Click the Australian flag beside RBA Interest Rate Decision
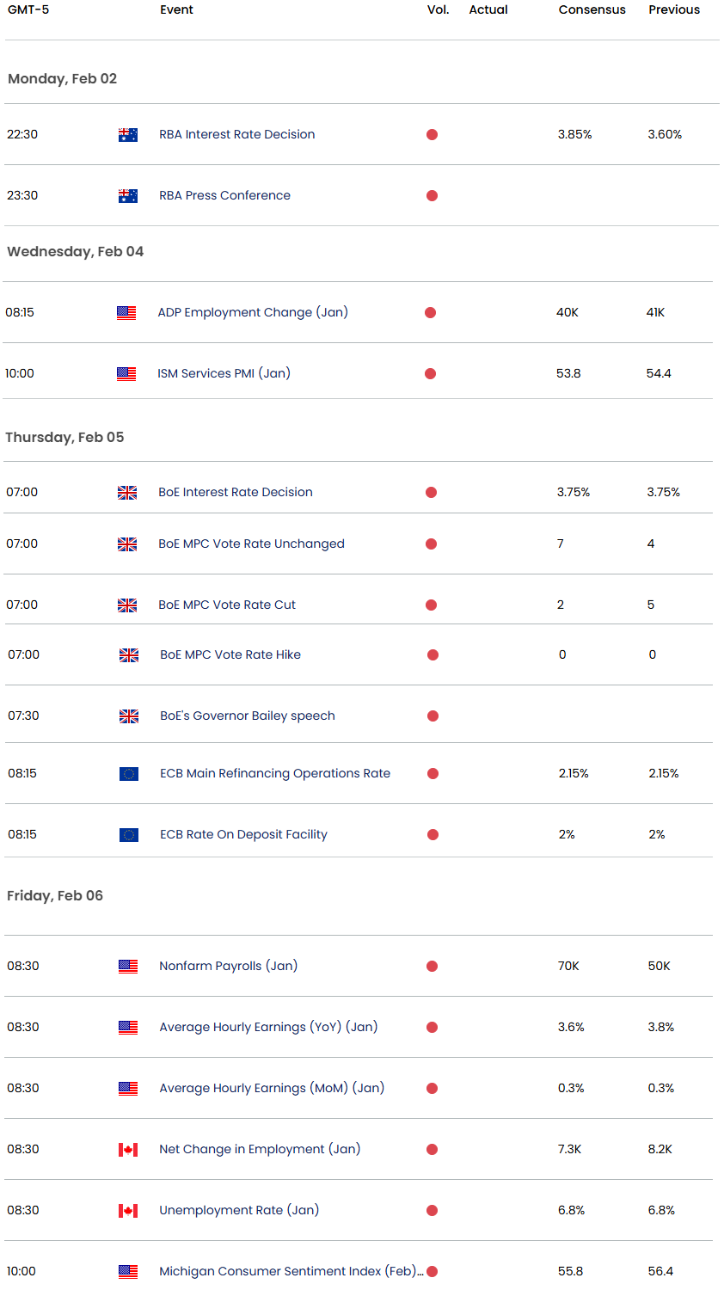The height and width of the screenshot is (1290, 724). click(128, 134)
